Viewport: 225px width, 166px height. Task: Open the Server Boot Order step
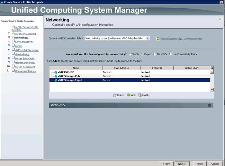click(x=25, y=58)
